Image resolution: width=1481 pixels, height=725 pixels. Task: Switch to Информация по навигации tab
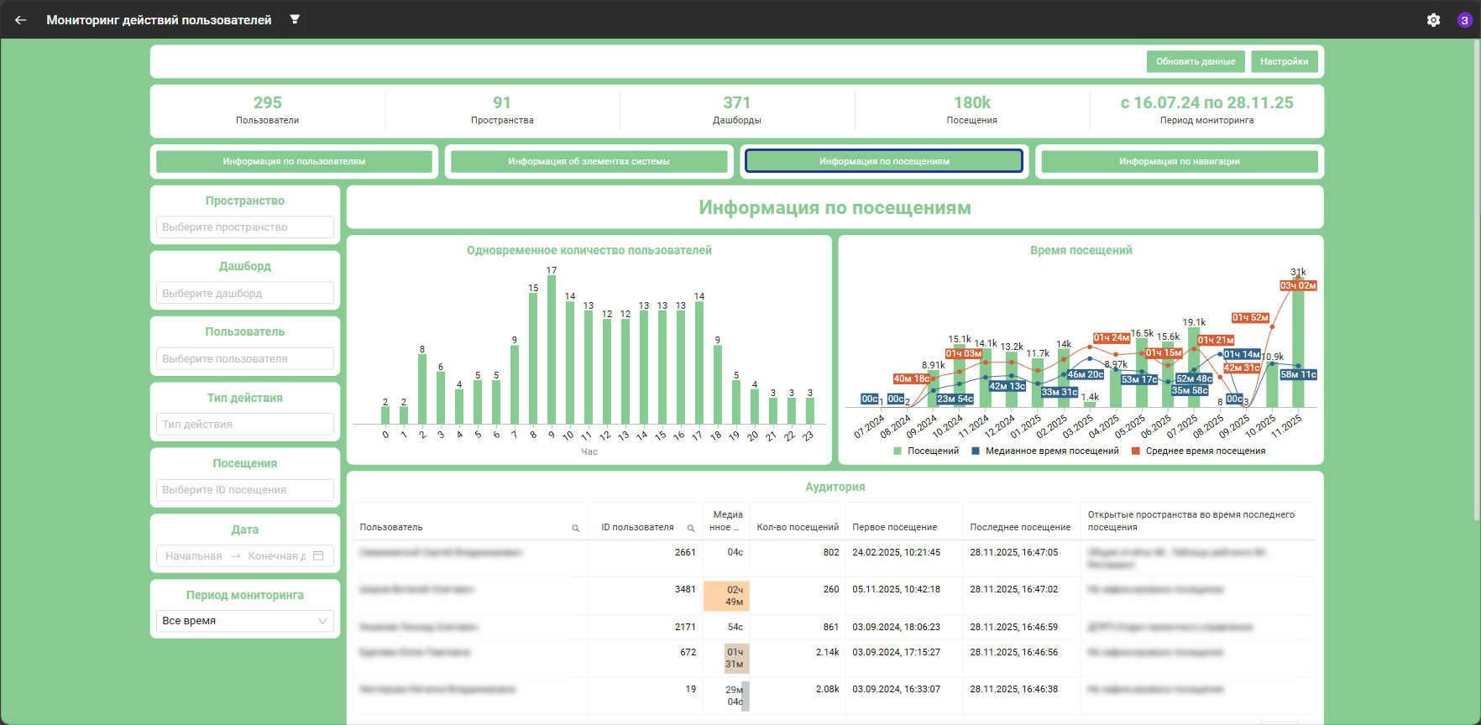[1179, 161]
